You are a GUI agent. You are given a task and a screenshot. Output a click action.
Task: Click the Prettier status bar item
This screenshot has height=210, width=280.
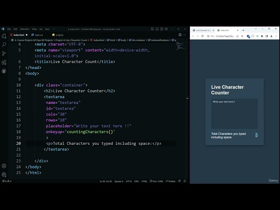[171, 181]
